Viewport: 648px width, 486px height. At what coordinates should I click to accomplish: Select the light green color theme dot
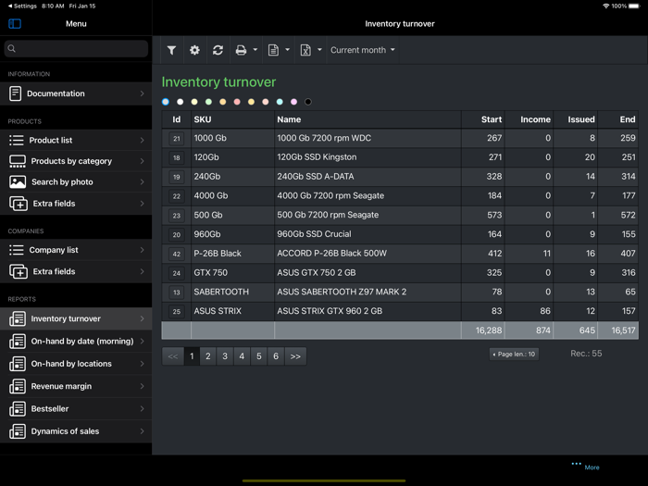coord(208,102)
